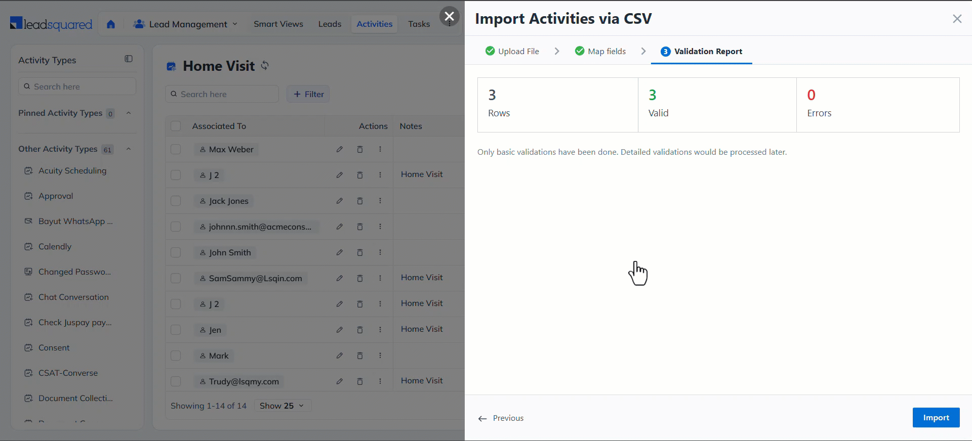Check the Mark row checkbox
This screenshot has width=972, height=441.
[176, 356]
